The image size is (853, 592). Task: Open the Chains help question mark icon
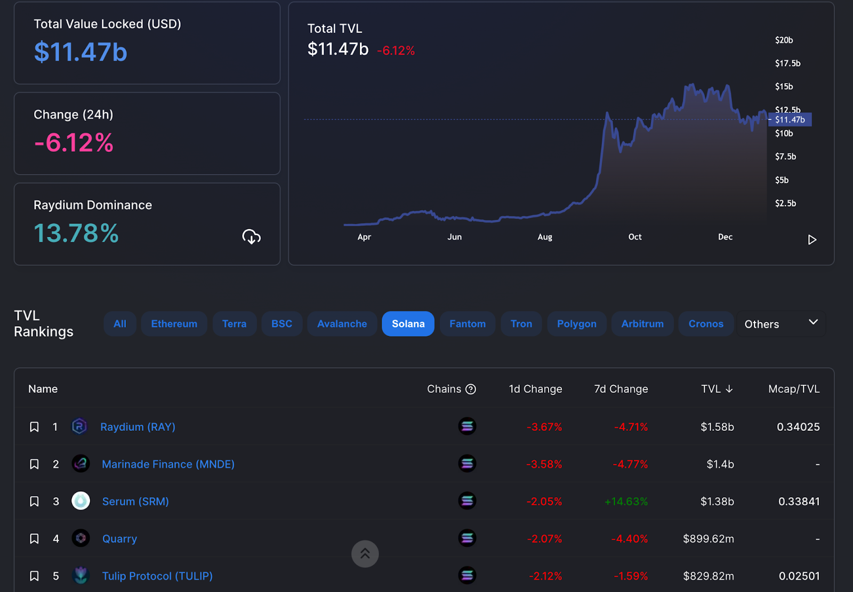click(470, 389)
